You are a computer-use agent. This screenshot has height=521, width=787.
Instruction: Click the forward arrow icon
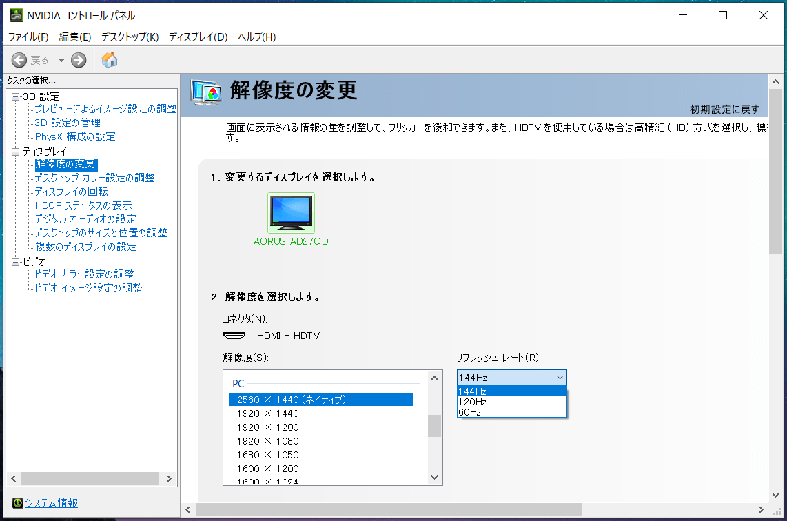coord(79,60)
